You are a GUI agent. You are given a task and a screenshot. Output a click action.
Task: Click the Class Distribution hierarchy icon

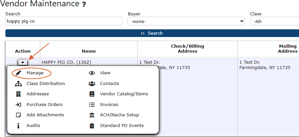pos(19,84)
